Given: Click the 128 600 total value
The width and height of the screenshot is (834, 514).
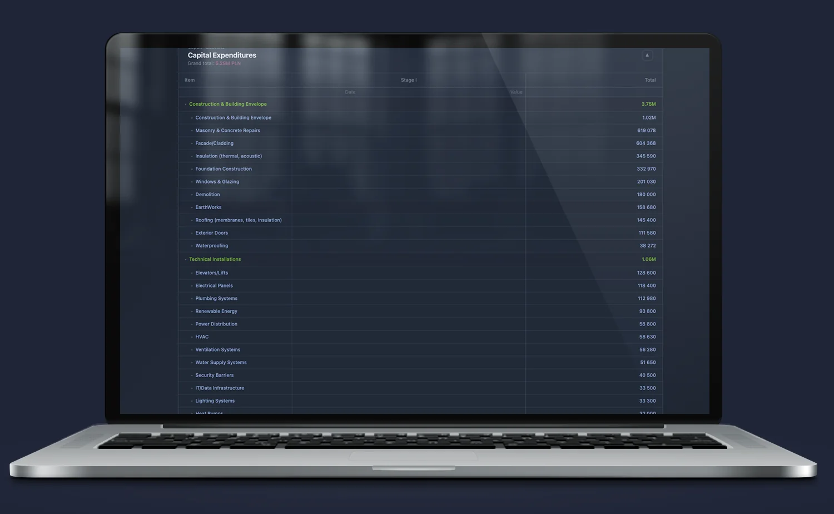Looking at the screenshot, I should click(647, 273).
